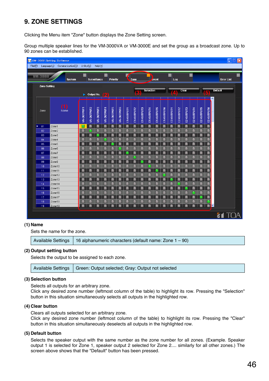Enable E2-OUTPUT6 for Zone1

pos(208,126)
